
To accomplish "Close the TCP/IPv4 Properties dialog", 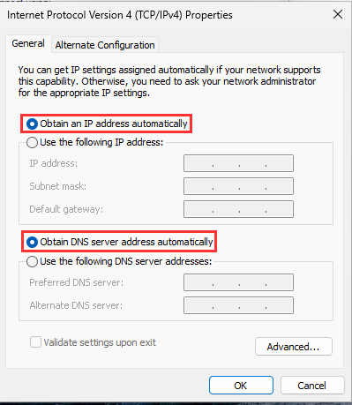I will (x=338, y=14).
